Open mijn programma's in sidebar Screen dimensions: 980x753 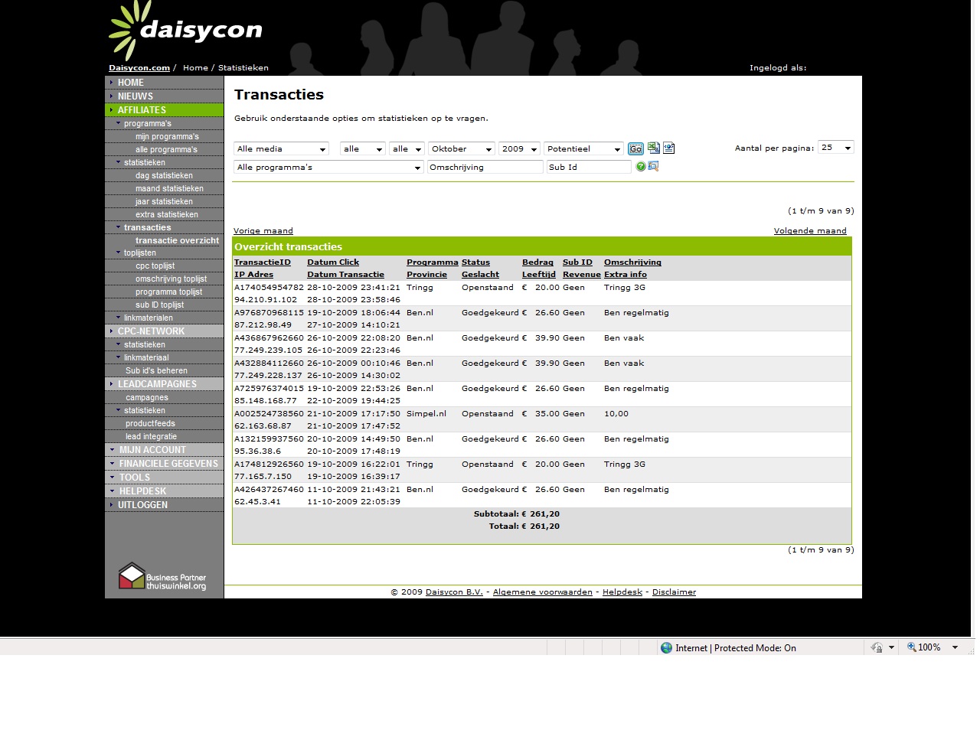(167, 137)
